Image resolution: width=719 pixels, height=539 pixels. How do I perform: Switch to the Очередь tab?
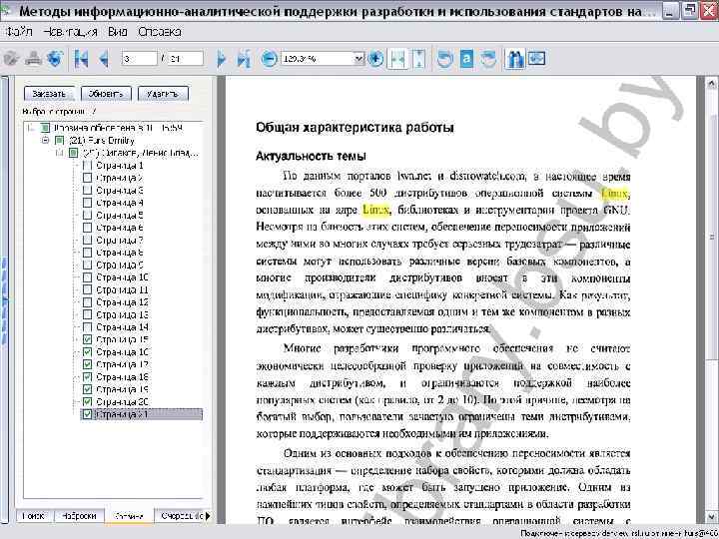pos(180,516)
